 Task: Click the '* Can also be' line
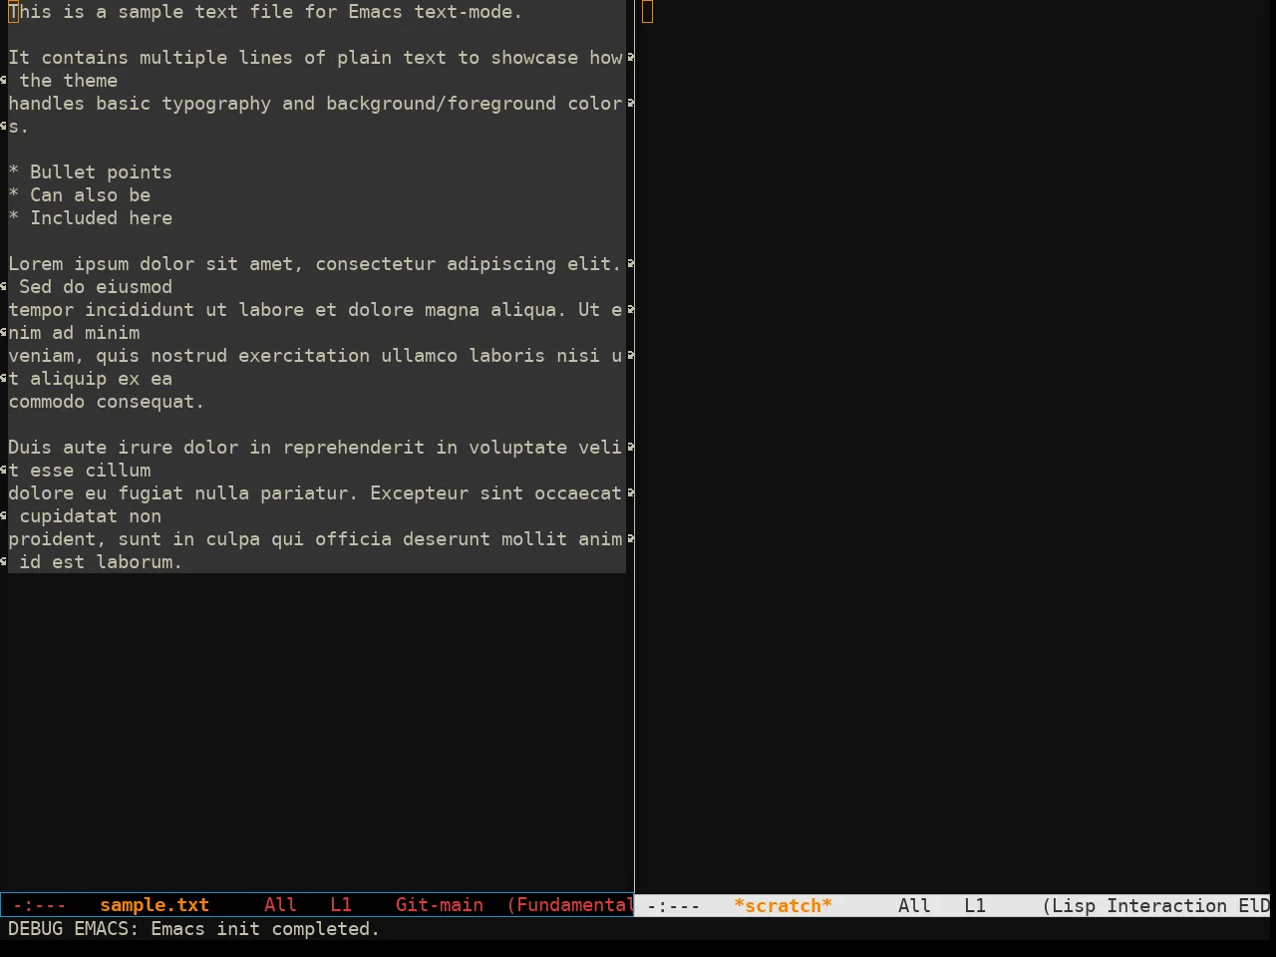(x=79, y=195)
